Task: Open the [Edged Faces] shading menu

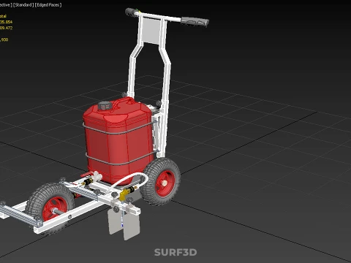Action: click(x=48, y=5)
